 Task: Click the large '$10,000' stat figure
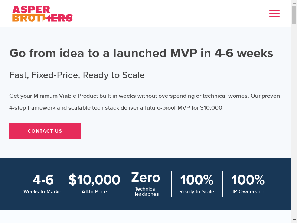point(94,180)
